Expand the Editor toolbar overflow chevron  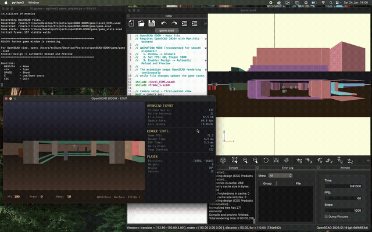click(x=205, y=23)
